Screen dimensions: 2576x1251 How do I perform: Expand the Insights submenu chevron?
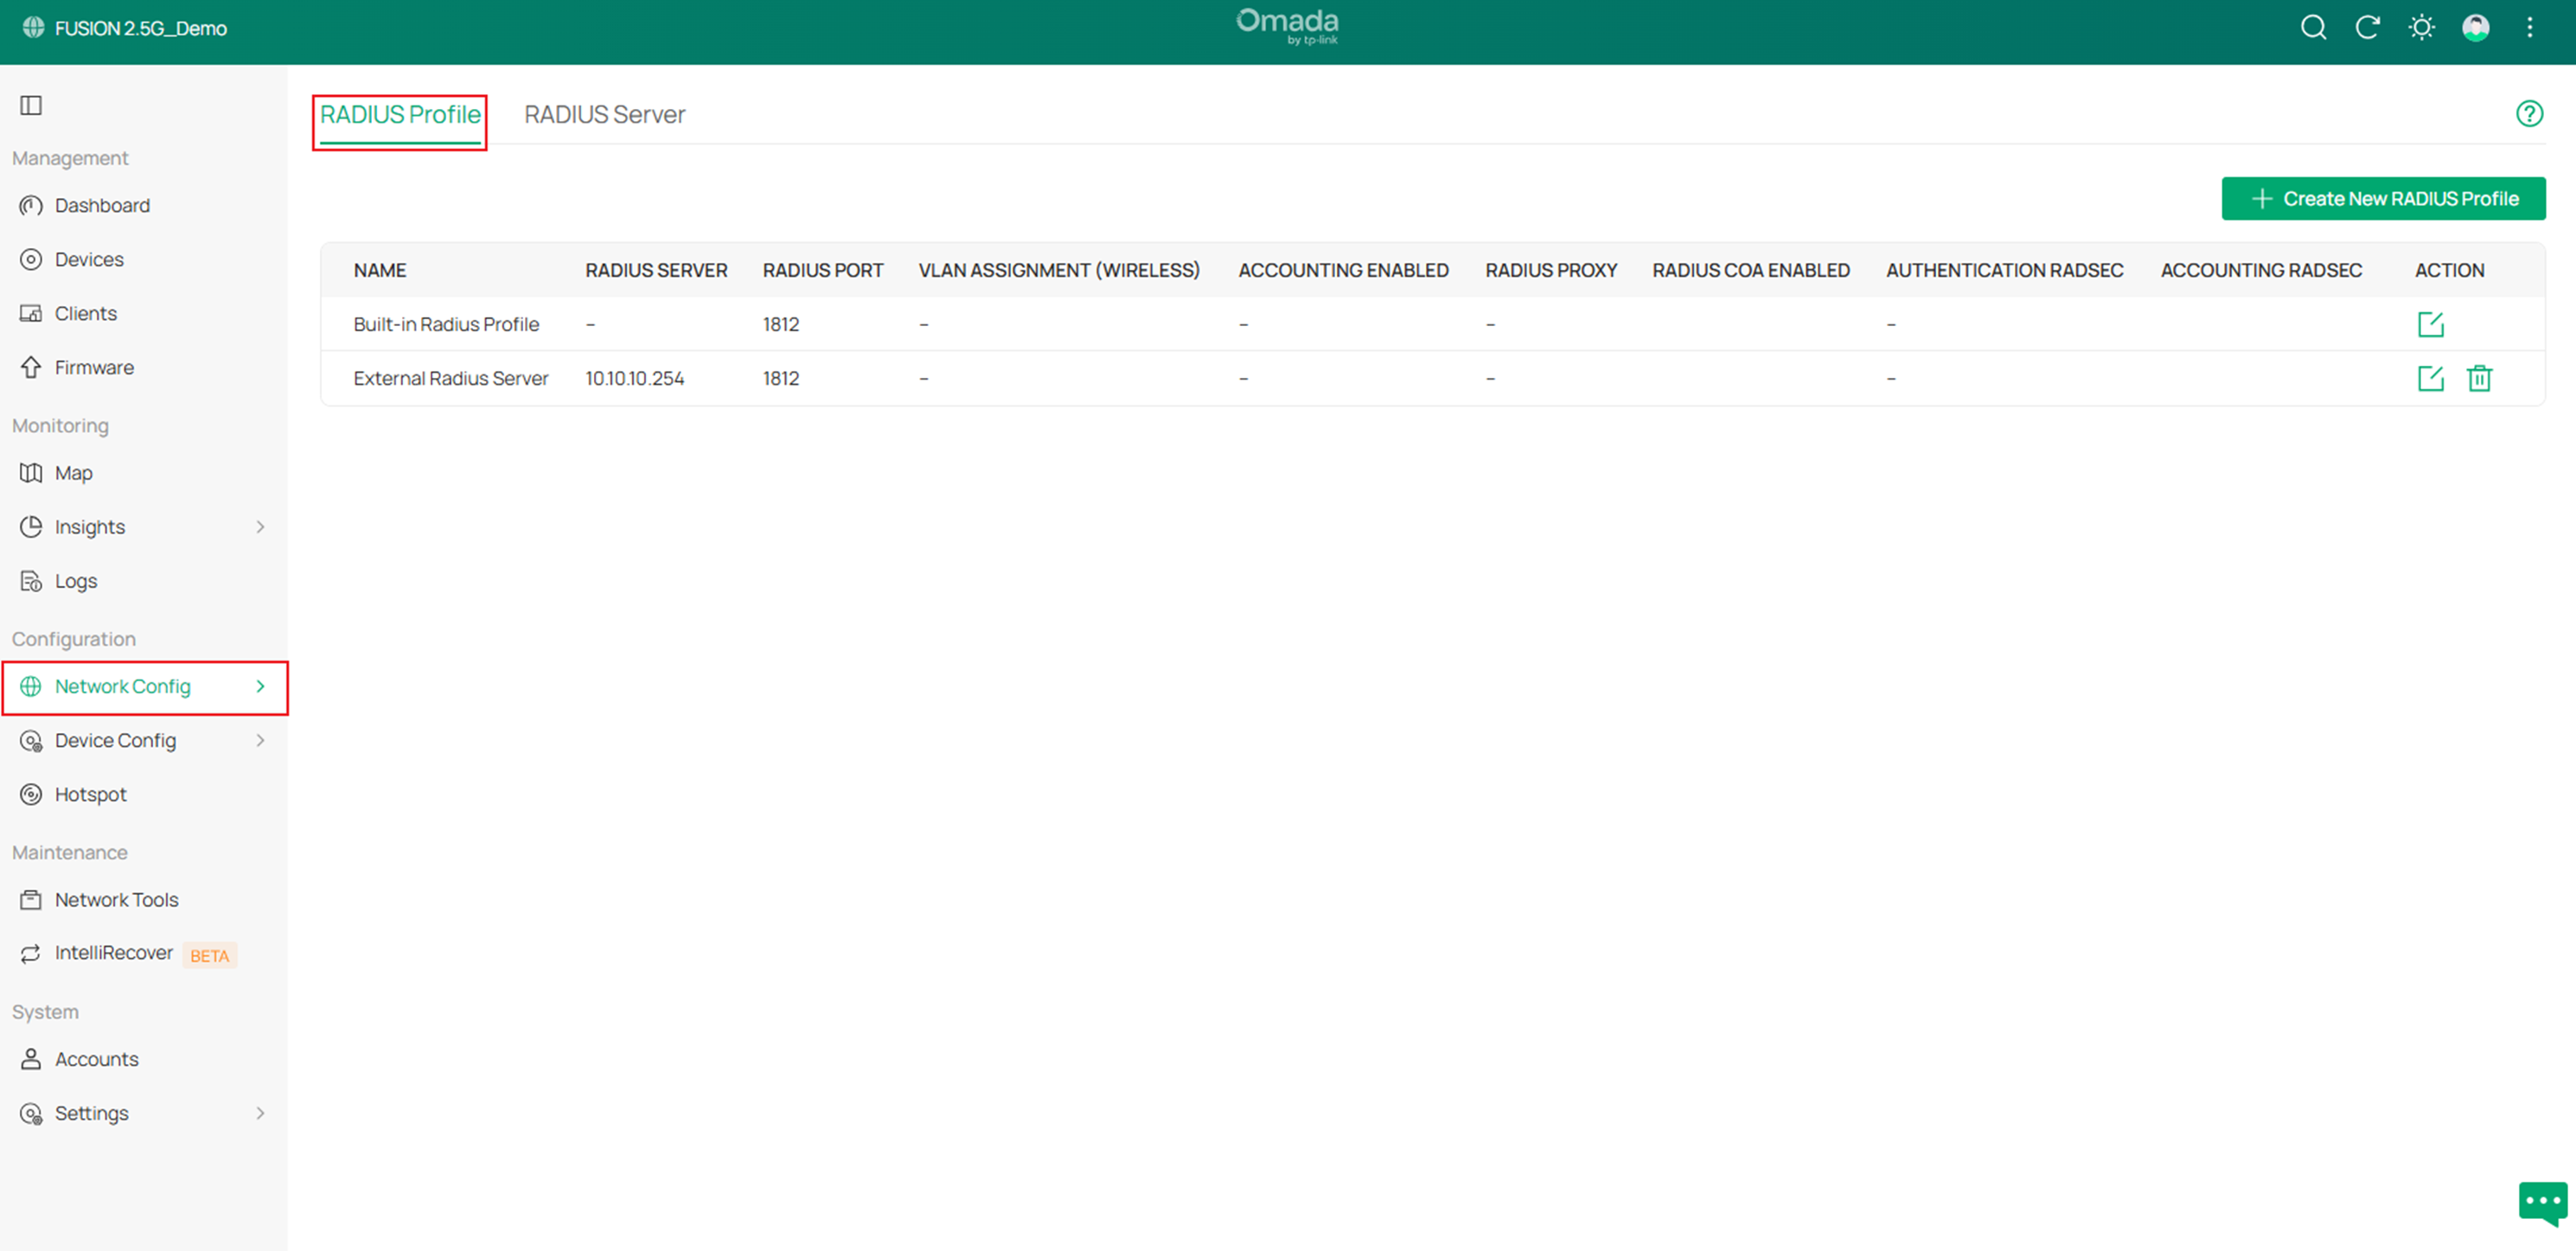(x=260, y=527)
